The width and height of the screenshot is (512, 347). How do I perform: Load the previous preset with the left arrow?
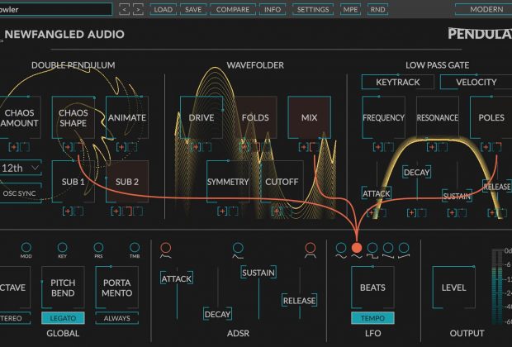pos(124,9)
